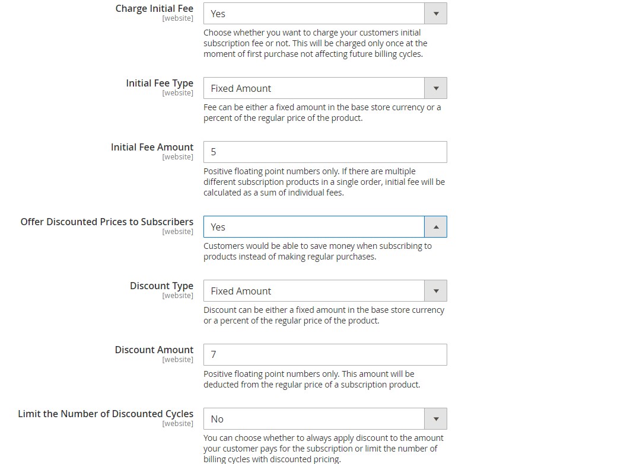Click the Charge Initial Fee label
The image size is (624, 464).
pyautogui.click(x=154, y=8)
